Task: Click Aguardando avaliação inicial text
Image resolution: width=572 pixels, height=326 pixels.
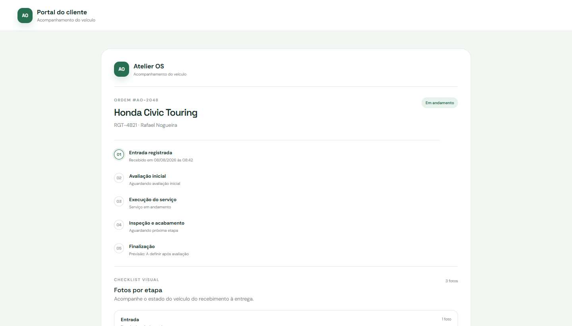Action: (x=155, y=184)
